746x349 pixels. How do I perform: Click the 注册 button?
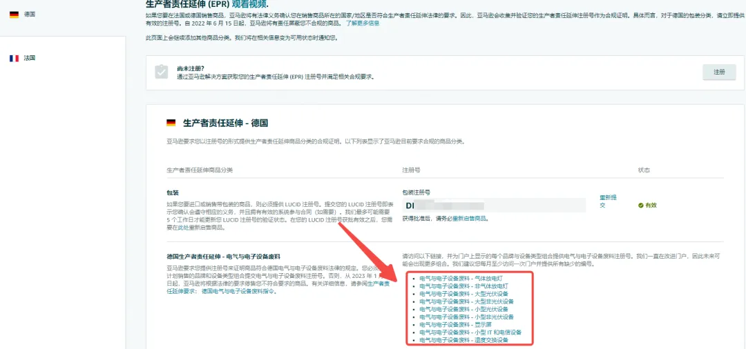[x=719, y=72]
